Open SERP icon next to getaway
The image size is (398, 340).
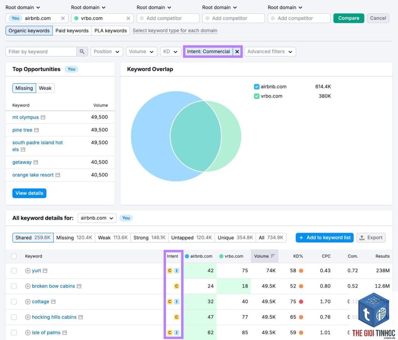(36, 162)
